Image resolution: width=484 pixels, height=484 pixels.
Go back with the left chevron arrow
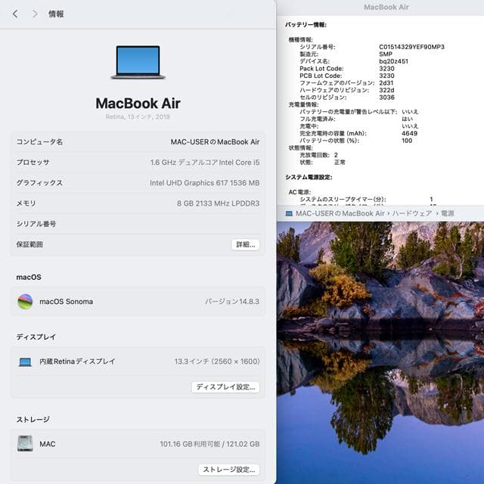(15, 14)
